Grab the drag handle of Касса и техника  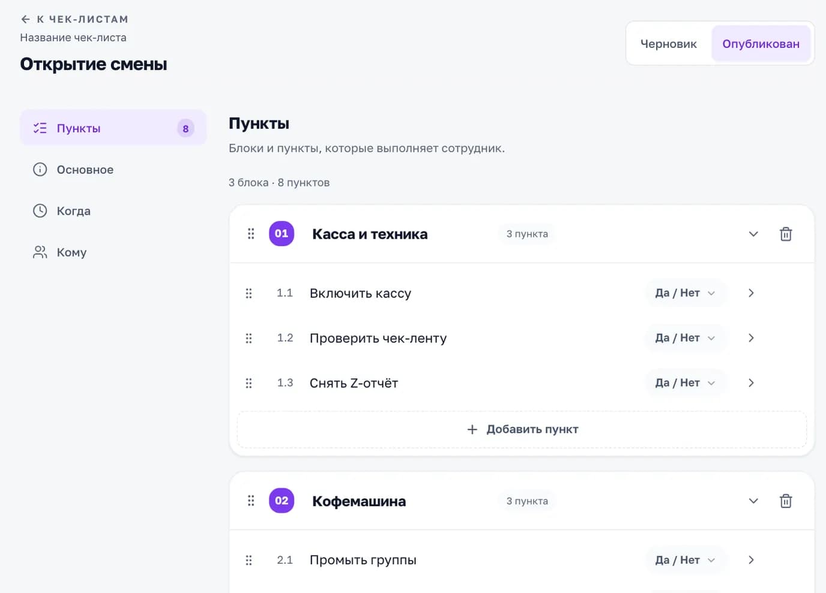click(251, 234)
